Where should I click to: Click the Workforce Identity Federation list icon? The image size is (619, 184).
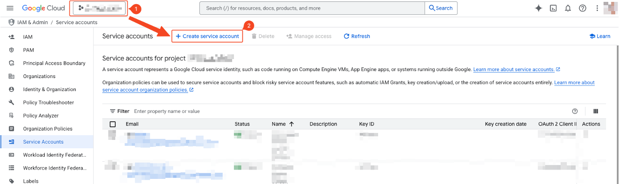(x=11, y=168)
